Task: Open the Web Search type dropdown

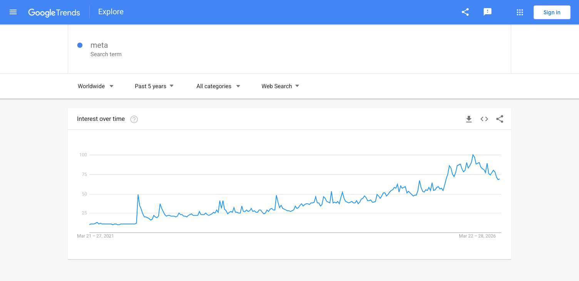Action: pos(280,86)
